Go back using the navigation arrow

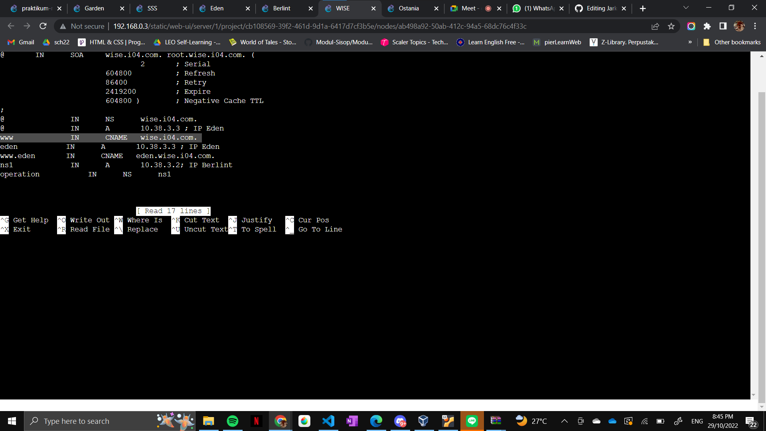tap(11, 26)
